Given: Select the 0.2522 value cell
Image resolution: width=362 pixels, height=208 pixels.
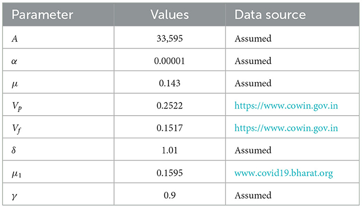Looking at the screenshot, I should click(169, 106).
